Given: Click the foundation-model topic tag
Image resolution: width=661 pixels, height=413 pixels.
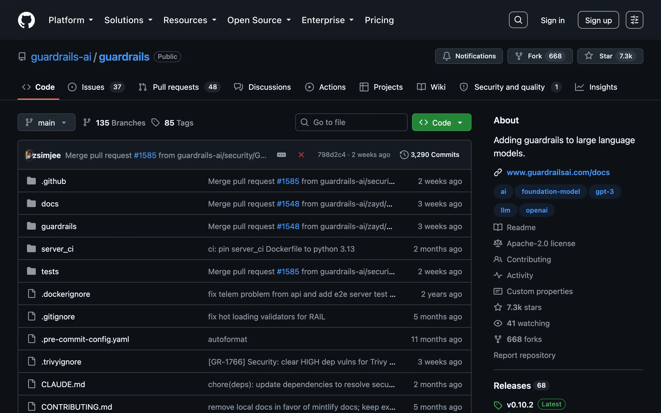Looking at the screenshot, I should pyautogui.click(x=551, y=191).
